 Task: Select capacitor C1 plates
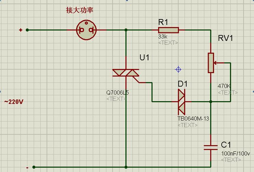pos(211,147)
